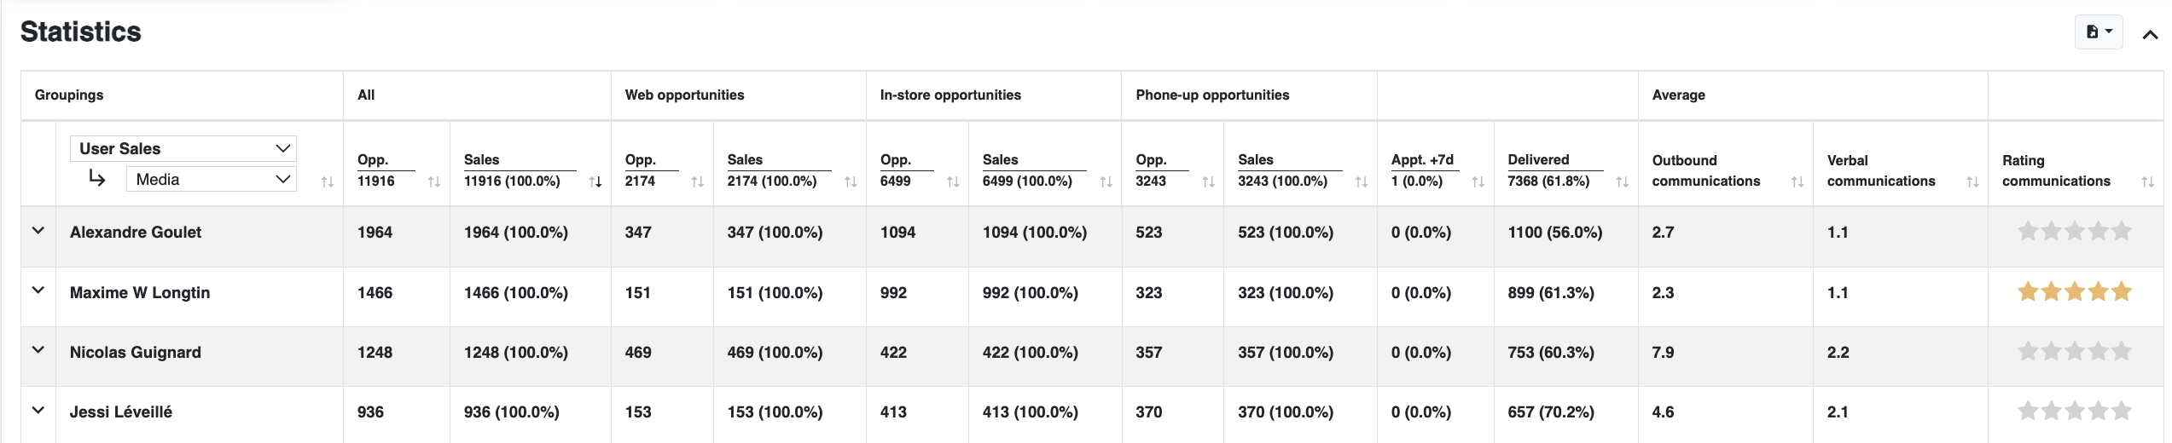Expand the Nicolas Guignard row
The image size is (2172, 443).
[x=38, y=350]
